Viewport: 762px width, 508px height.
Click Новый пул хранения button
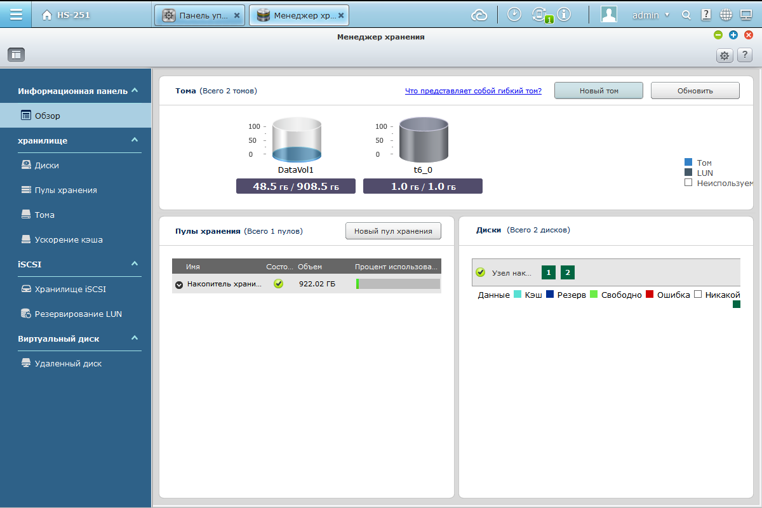tap(393, 231)
